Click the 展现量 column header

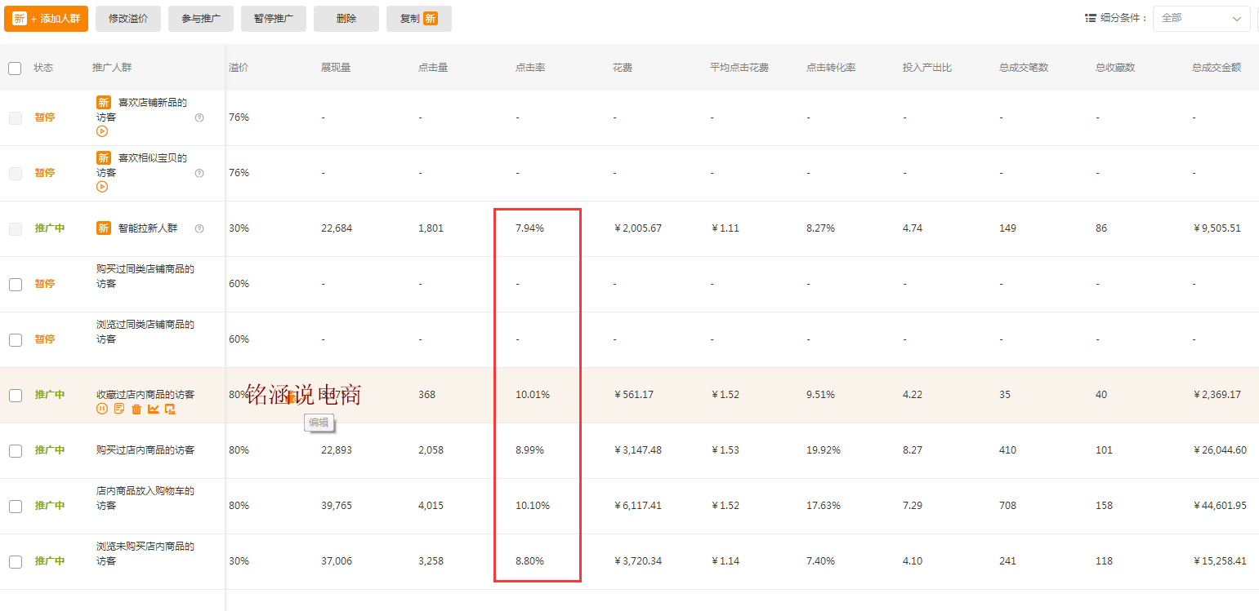tap(336, 68)
